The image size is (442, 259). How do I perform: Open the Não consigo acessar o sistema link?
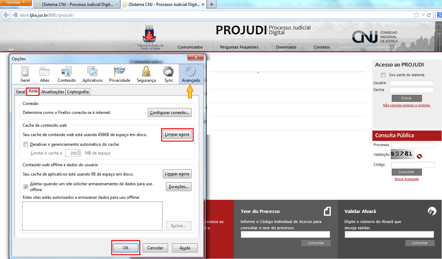406,105
